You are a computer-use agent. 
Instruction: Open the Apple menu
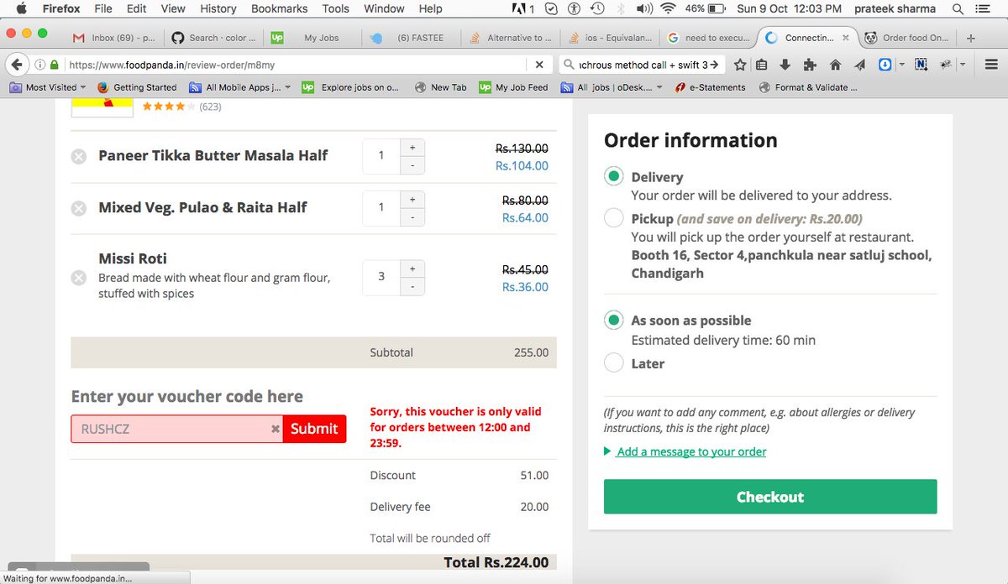coord(21,9)
